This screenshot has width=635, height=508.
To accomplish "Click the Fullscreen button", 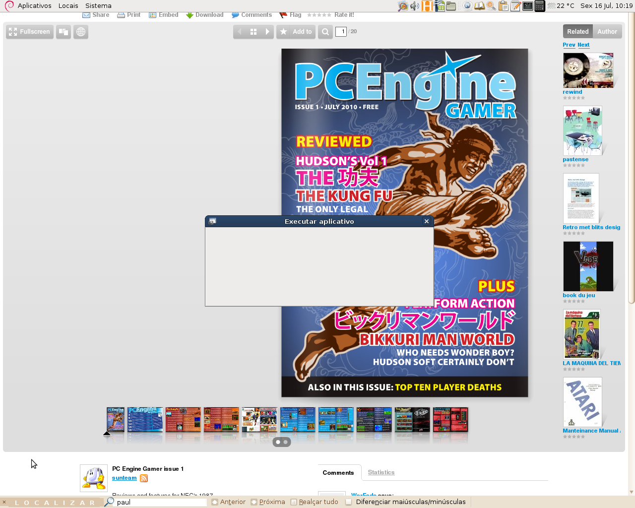I will click(x=30, y=32).
